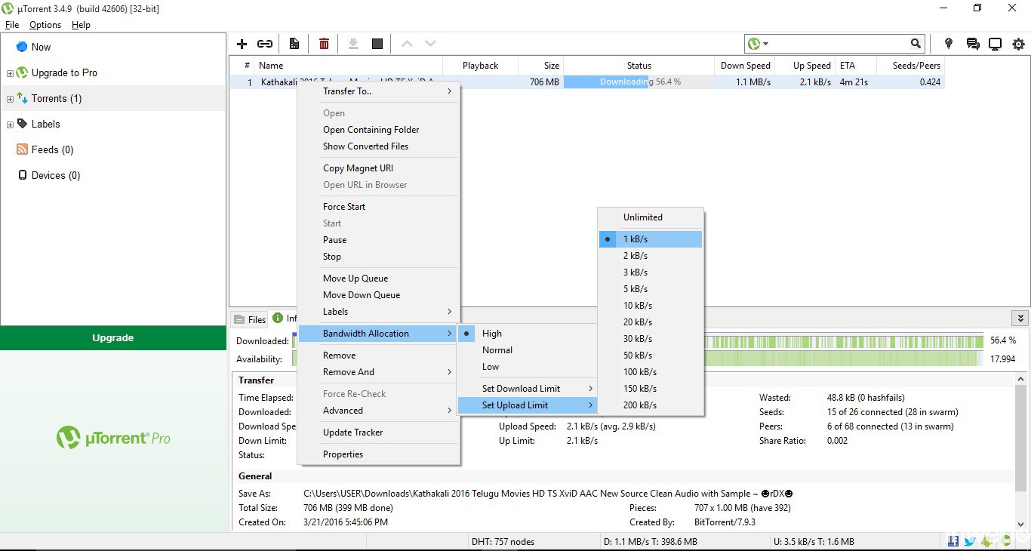Click inside the search input field
Screen dimensions: 1031x551
point(838,44)
